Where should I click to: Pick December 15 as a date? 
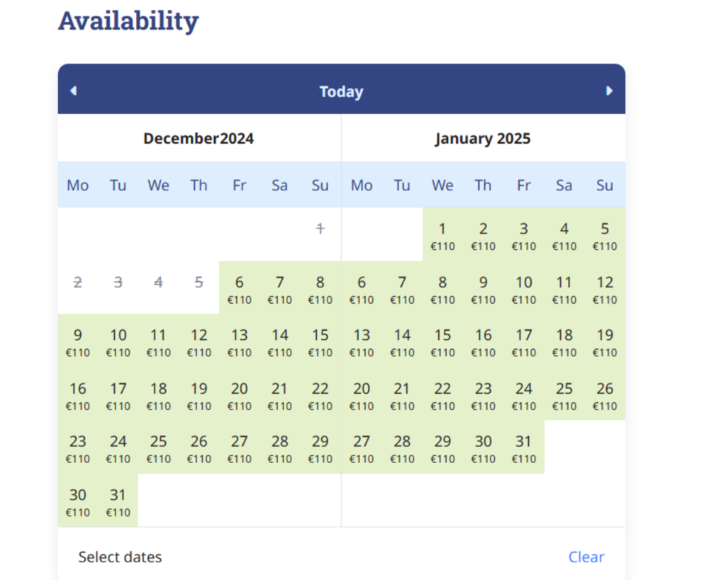320,341
